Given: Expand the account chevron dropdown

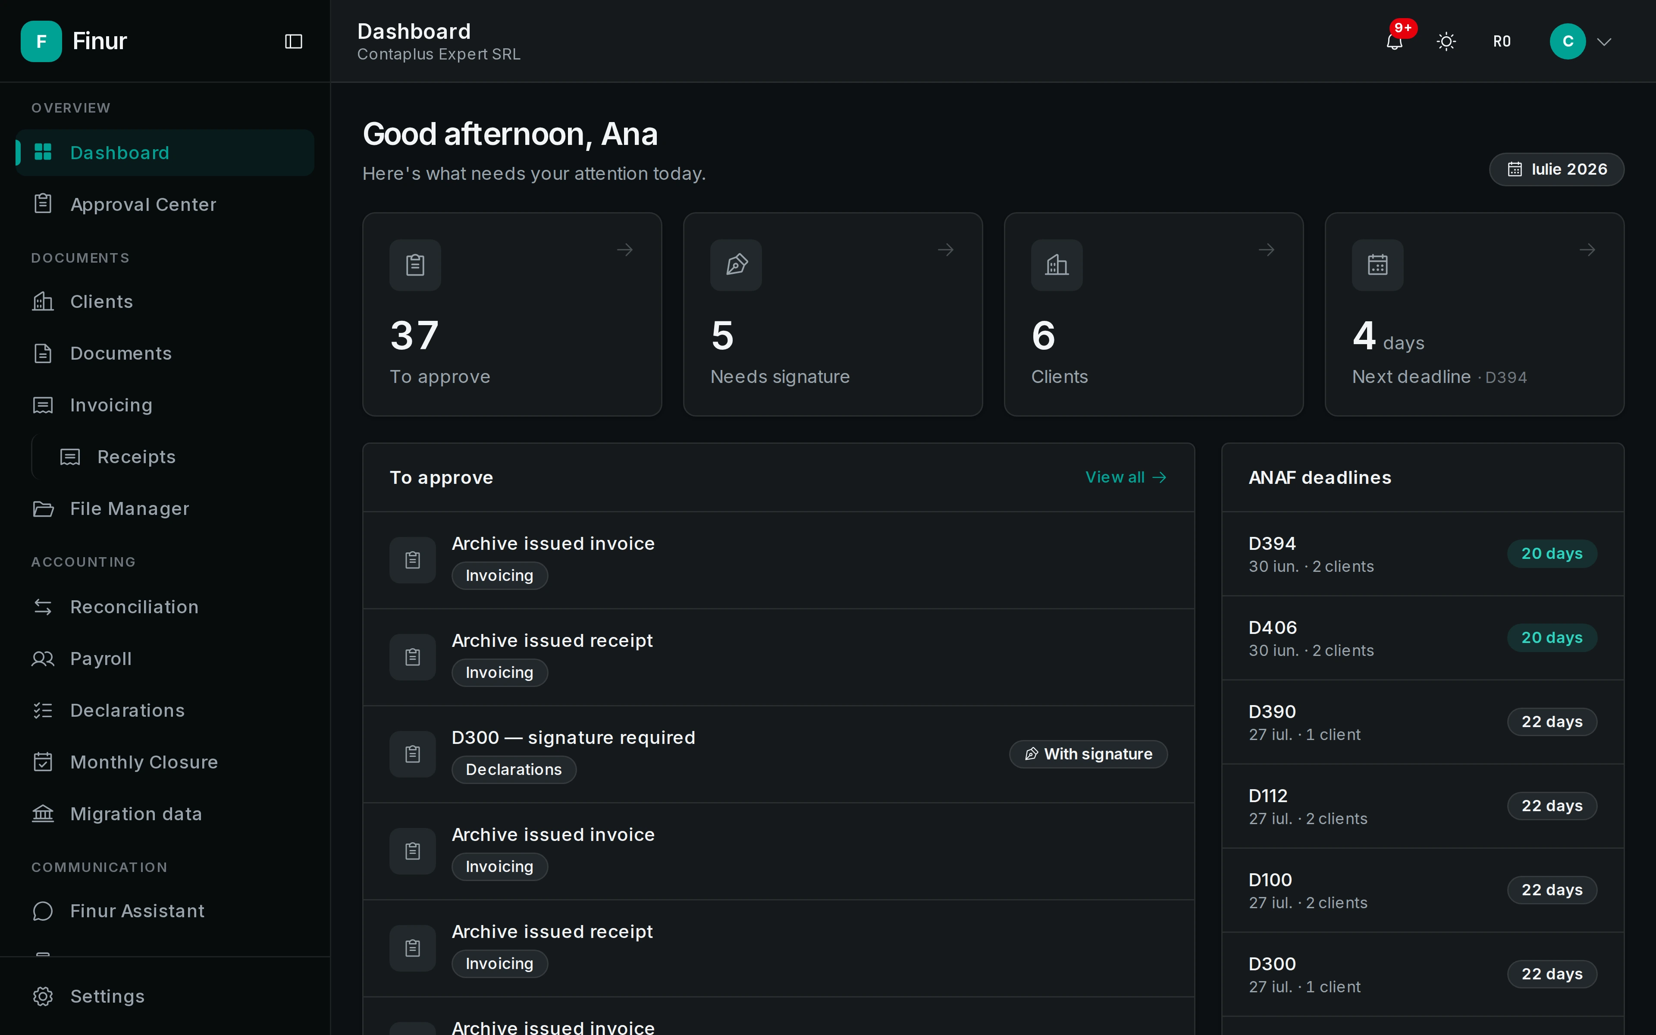Looking at the screenshot, I should coord(1605,42).
